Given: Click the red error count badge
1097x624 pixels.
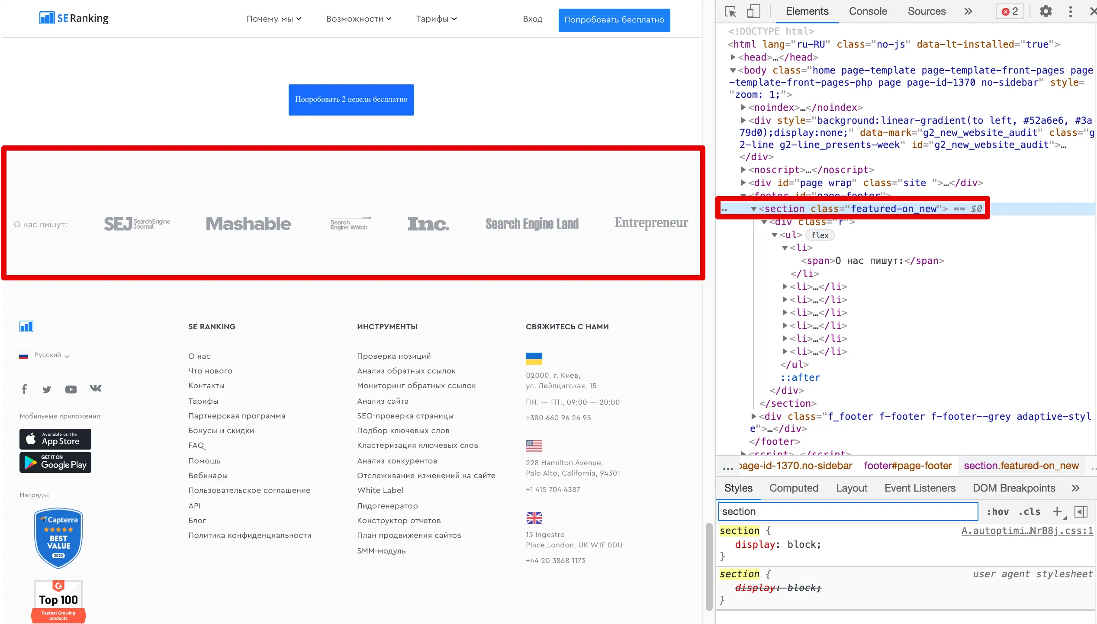Looking at the screenshot, I should pos(1010,12).
